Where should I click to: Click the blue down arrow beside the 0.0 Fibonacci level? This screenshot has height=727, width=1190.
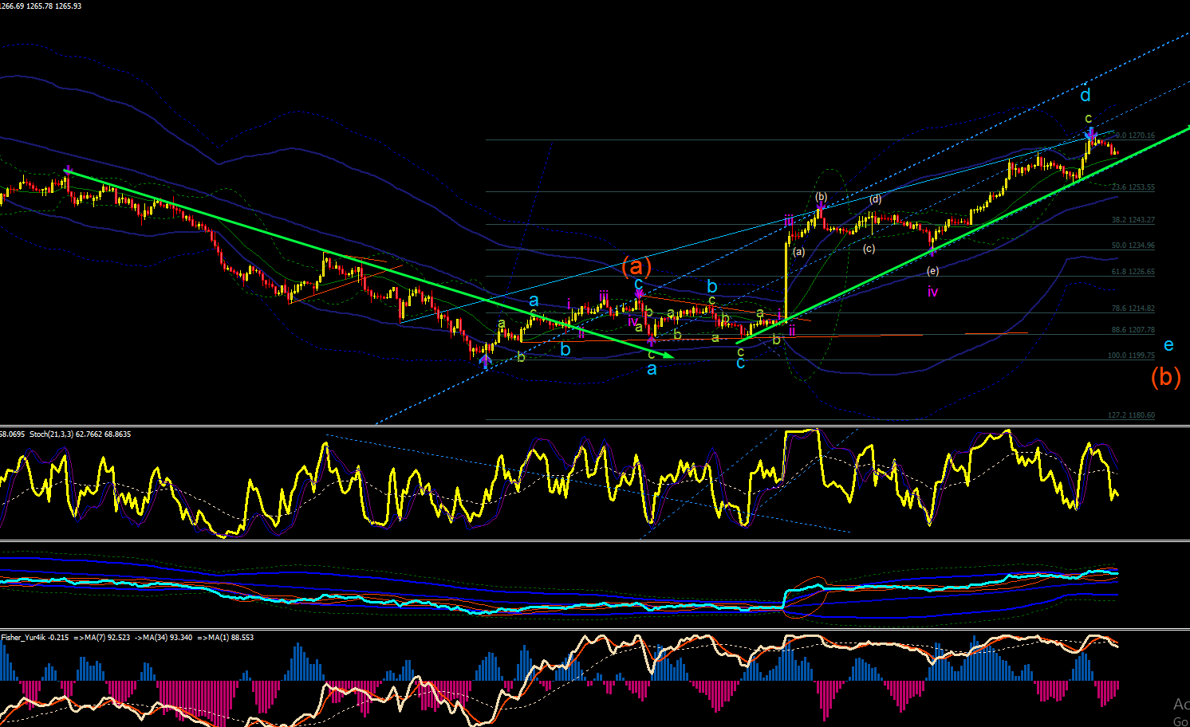(x=1091, y=134)
